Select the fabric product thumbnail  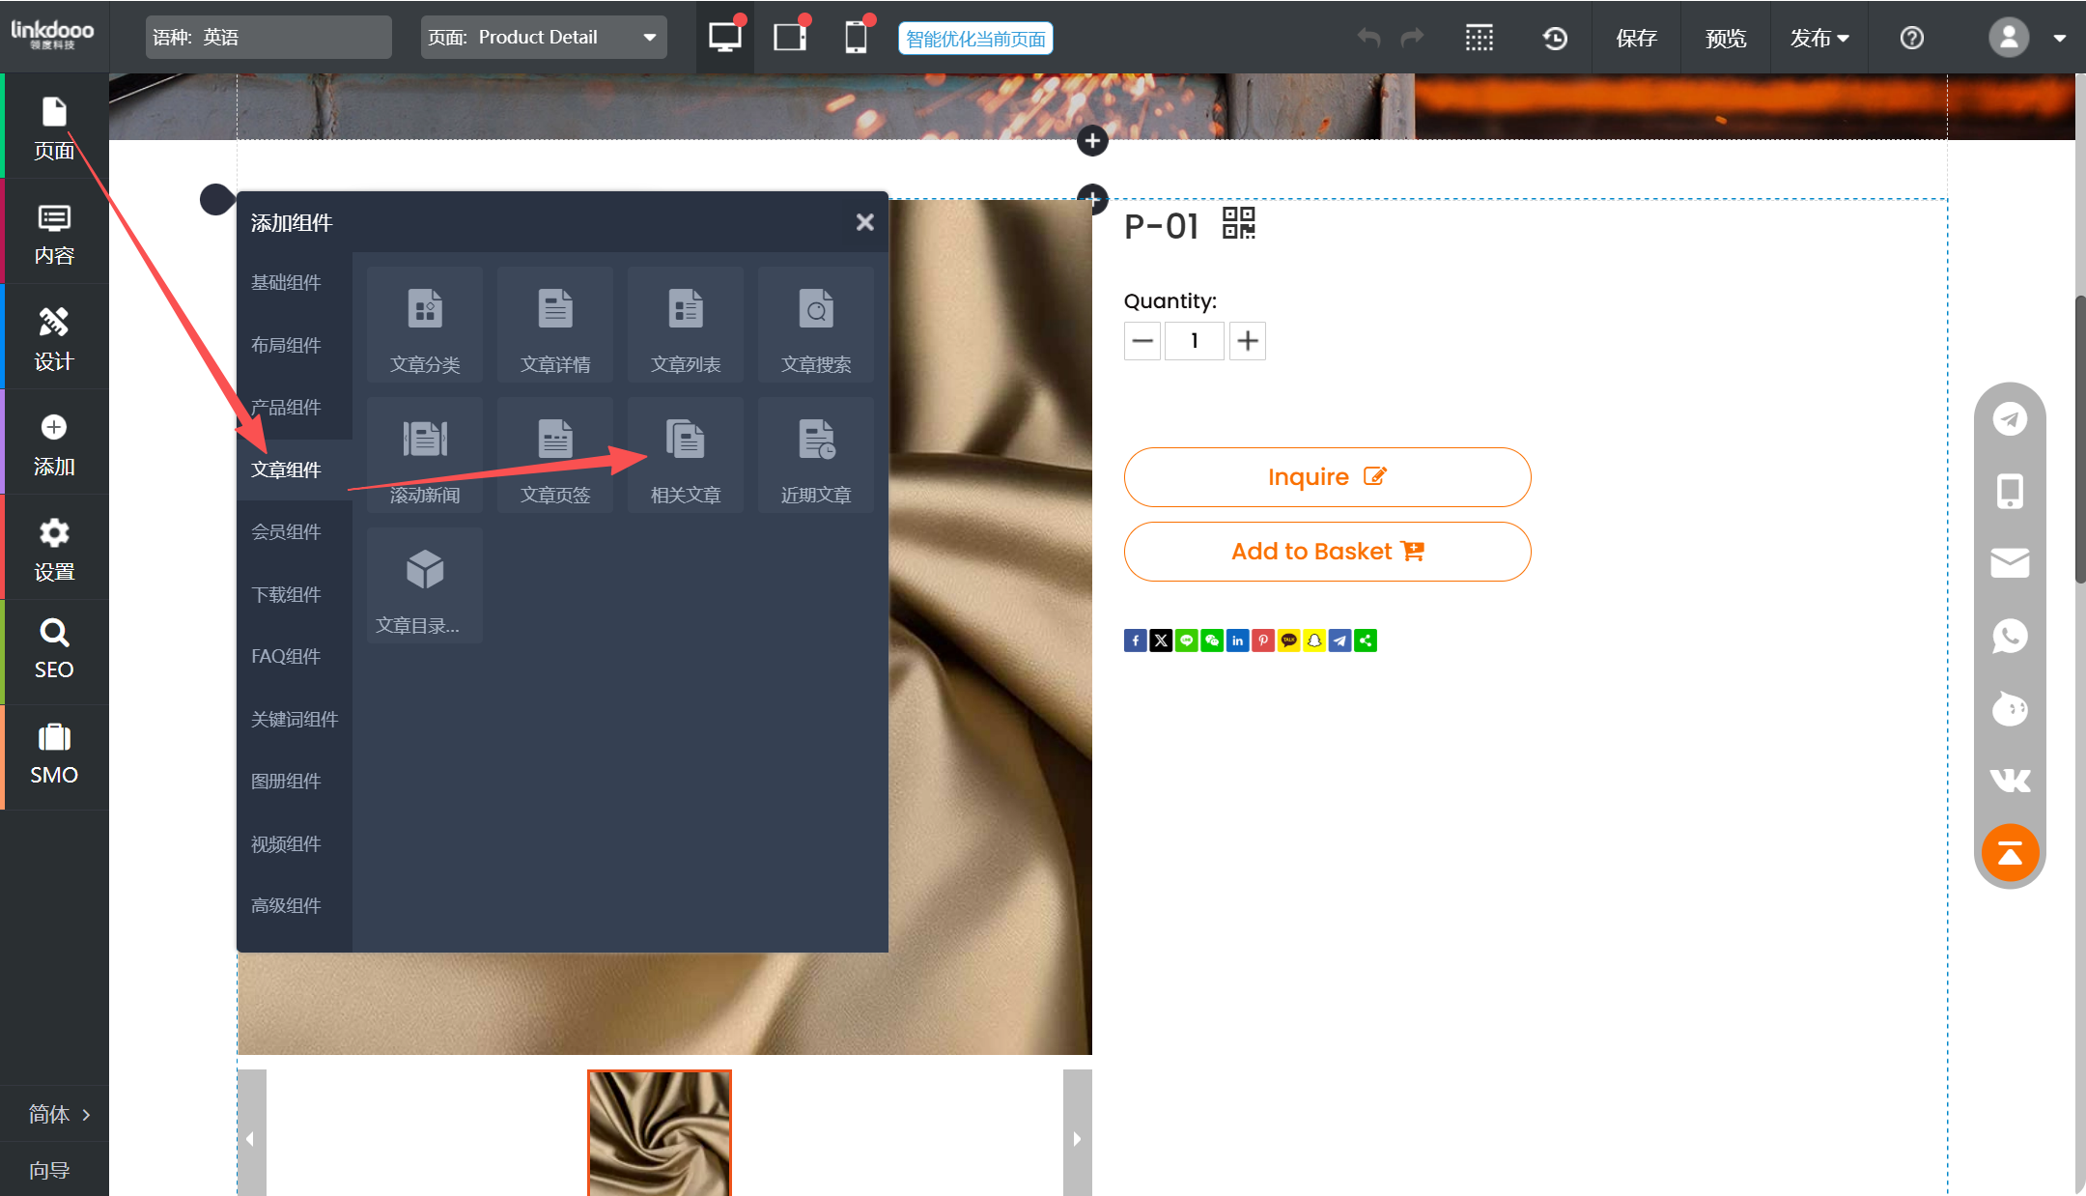tap(660, 1132)
